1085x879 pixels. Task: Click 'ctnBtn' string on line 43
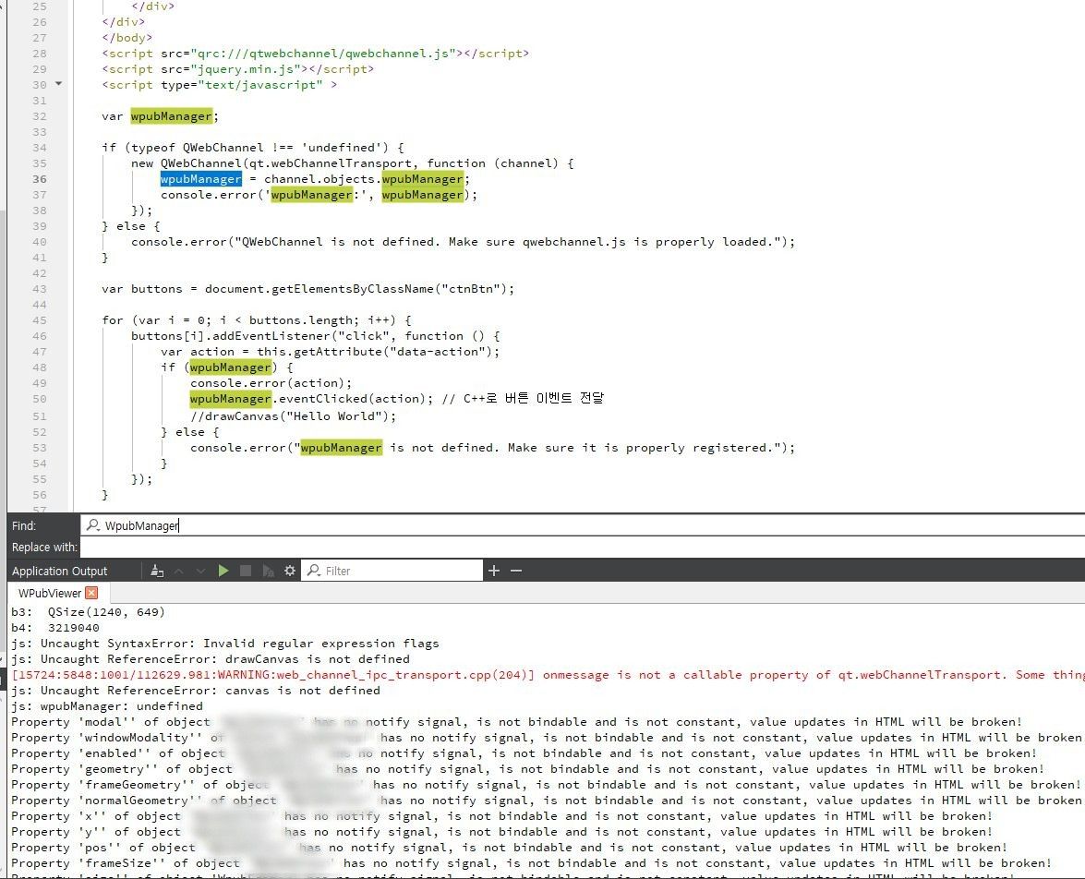(x=474, y=289)
